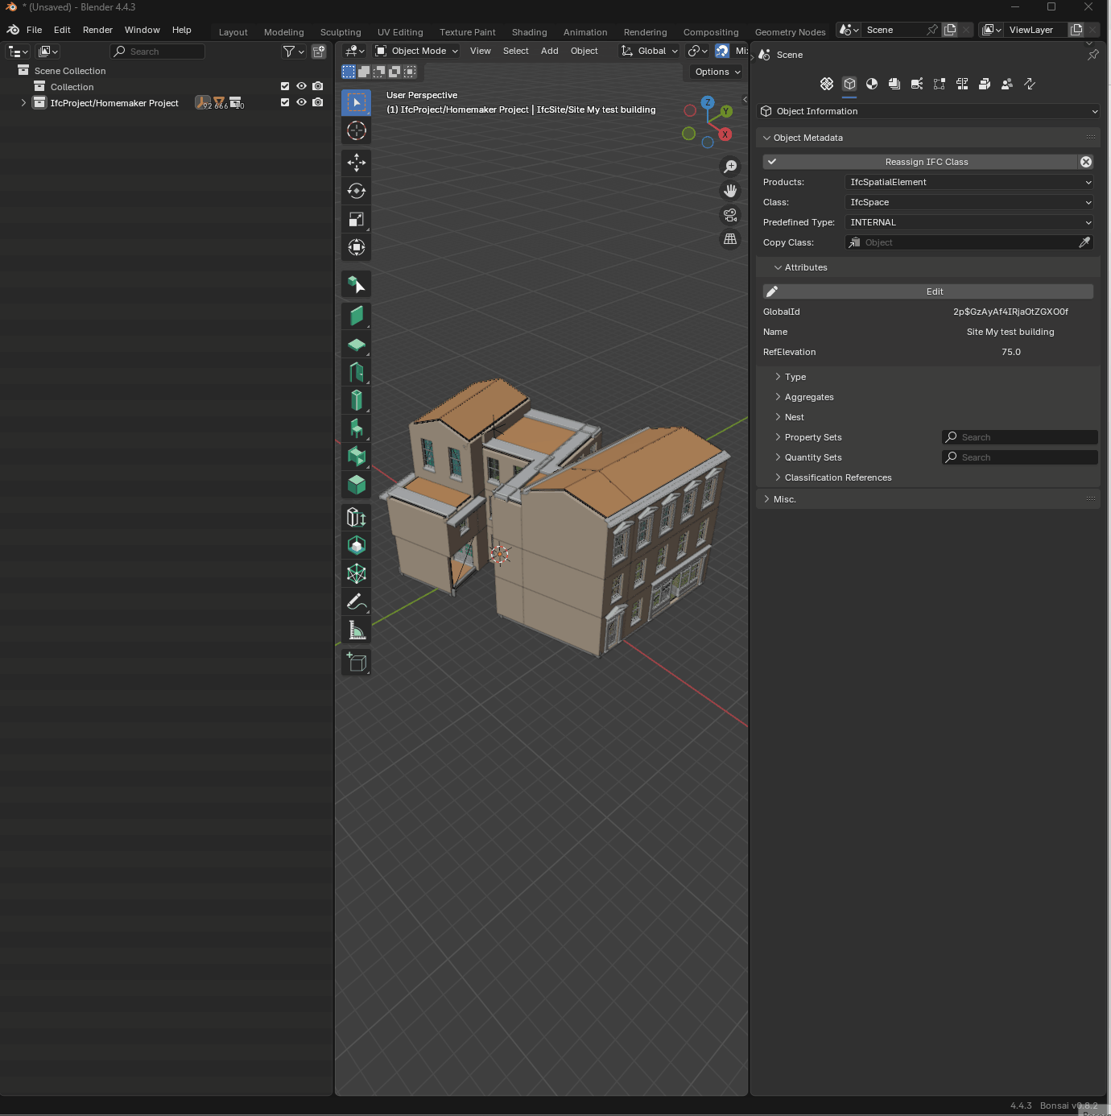Toggle Collection exclude checkbox in outliner
This screenshot has height=1116, width=1111.
(285, 86)
